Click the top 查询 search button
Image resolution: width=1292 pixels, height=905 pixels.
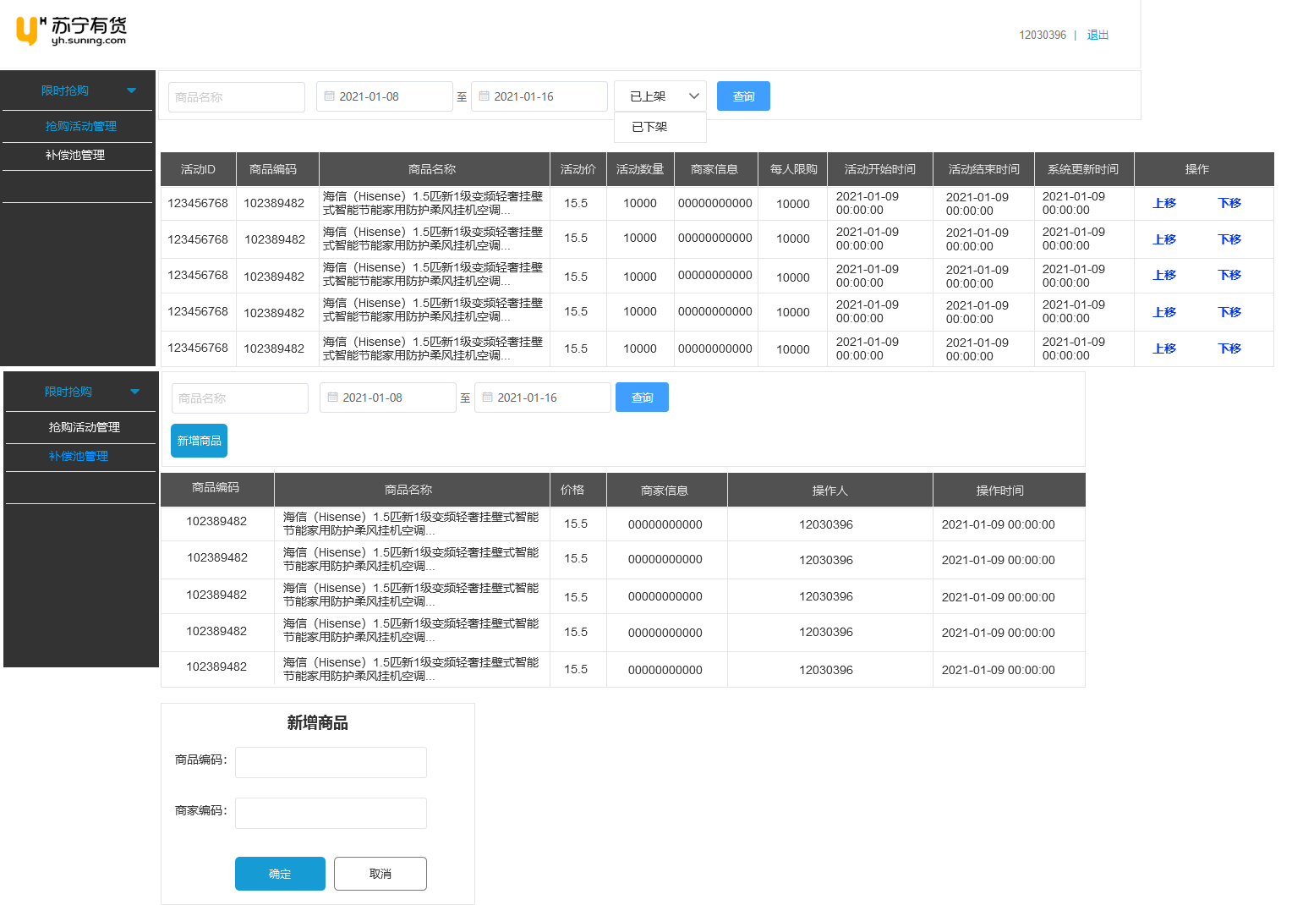coord(743,96)
